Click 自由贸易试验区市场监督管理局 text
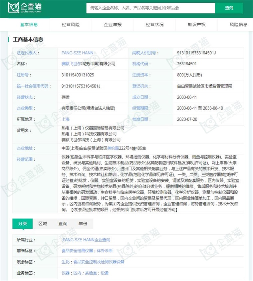This screenshot has width=253, height=281. [204, 86]
